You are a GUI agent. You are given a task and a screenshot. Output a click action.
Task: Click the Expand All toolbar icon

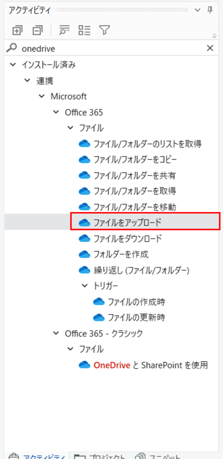(17, 30)
